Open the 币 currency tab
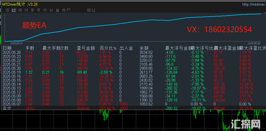The width and height of the screenshot is (266, 131). click(x=45, y=10)
